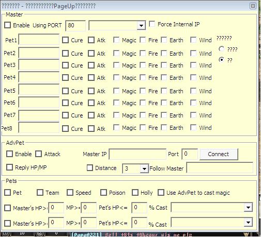Click the Follow Master input field
Screen dimensions: 261x237
click(x=220, y=167)
